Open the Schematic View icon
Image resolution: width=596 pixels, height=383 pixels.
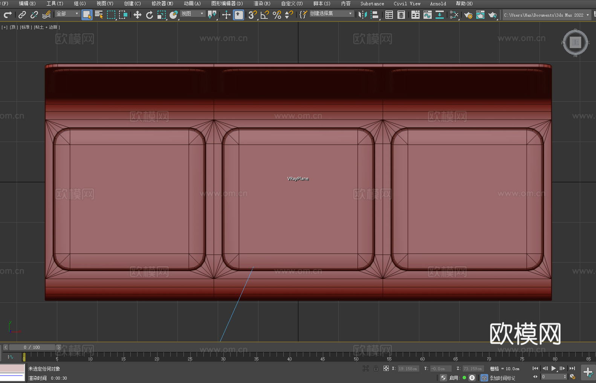coord(440,15)
